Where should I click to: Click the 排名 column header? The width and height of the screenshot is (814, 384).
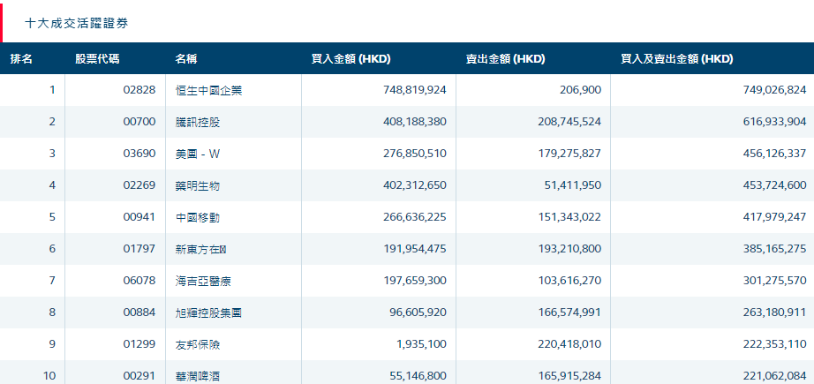pyautogui.click(x=21, y=59)
